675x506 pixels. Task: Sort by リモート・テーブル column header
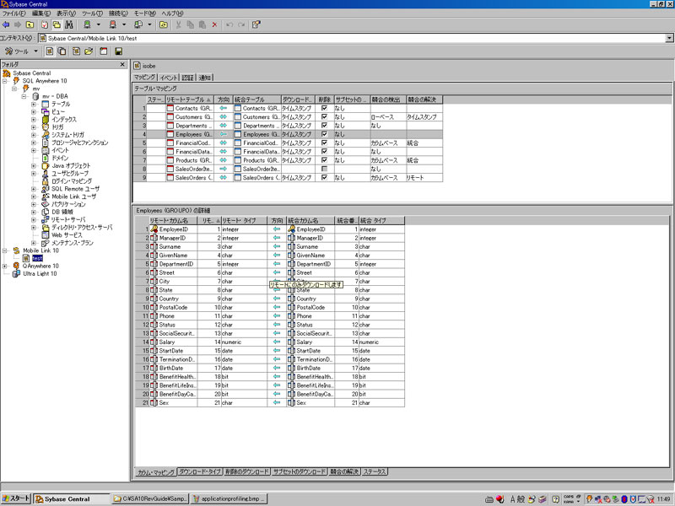tap(190, 100)
